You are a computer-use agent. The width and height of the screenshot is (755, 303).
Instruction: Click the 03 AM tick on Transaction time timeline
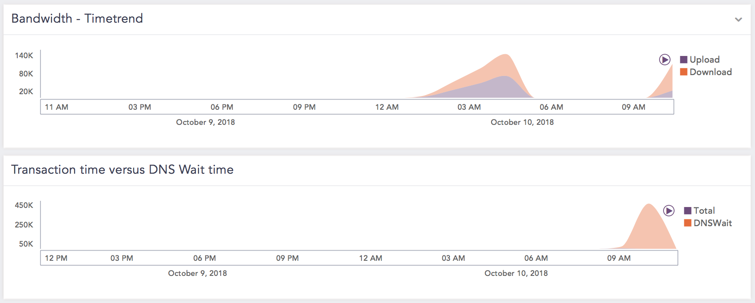pos(453,258)
